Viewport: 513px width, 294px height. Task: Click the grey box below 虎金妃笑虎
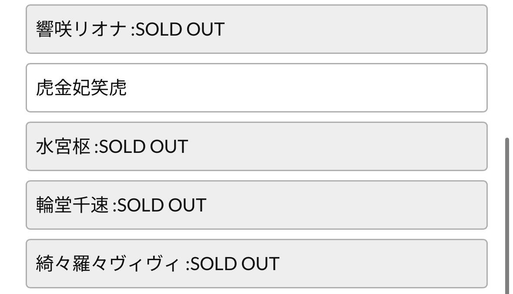(x=256, y=146)
